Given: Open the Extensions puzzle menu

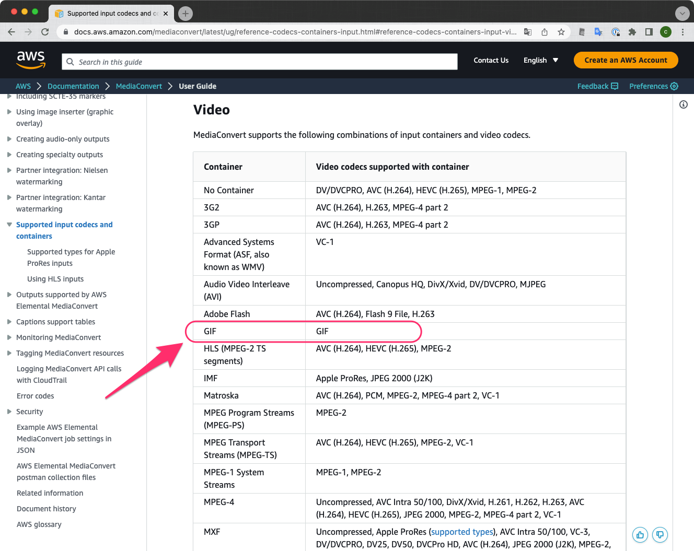Looking at the screenshot, I should tap(632, 32).
